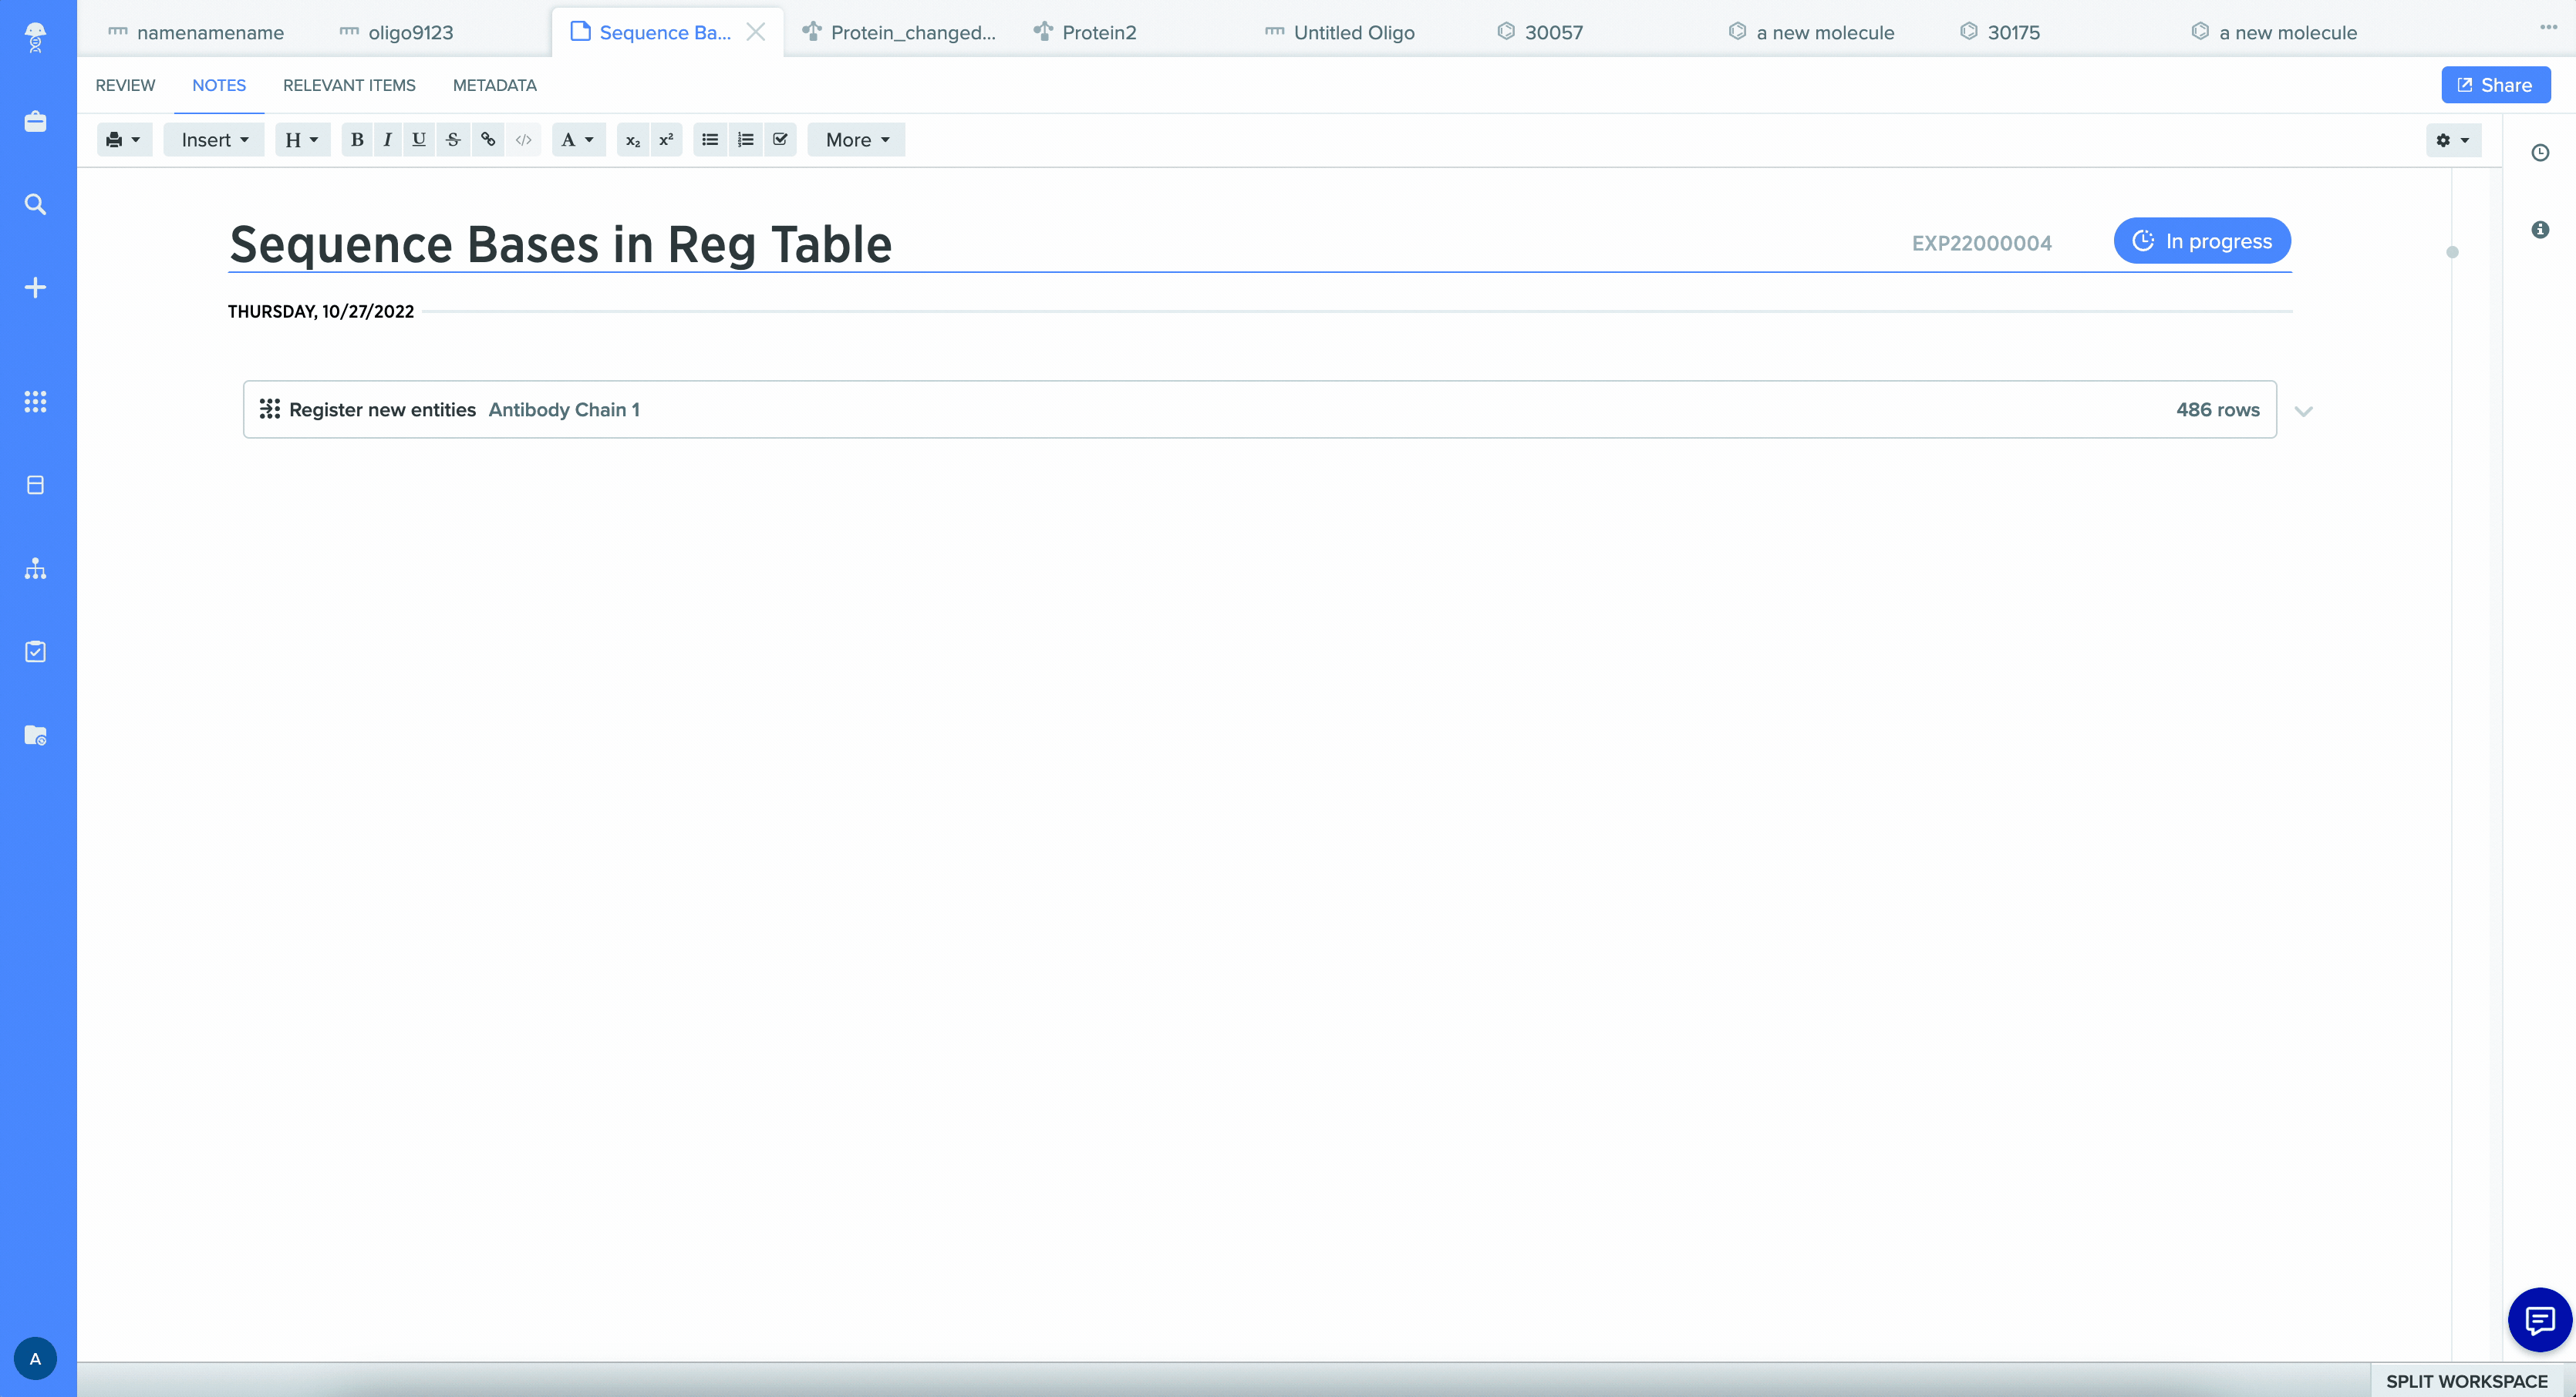Open the Antibody Chain 1 link
Screen dimensions: 2576x1397
point(564,409)
